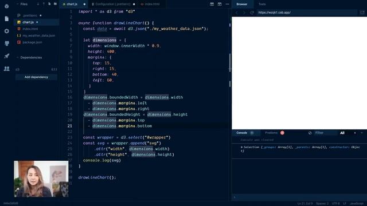Click the JavaScript language mode status item
Image resolution: width=367 pixels, height=206 pixels.
pos(357,204)
